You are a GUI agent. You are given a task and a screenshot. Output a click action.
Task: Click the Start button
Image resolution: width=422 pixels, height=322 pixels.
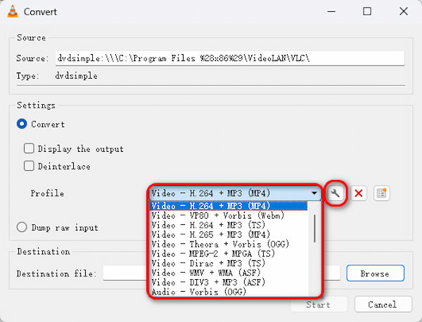point(319,304)
